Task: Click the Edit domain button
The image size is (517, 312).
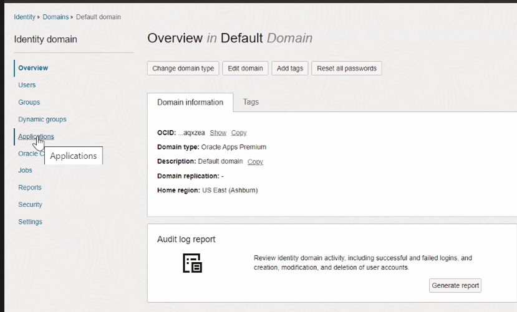Action: (x=245, y=69)
